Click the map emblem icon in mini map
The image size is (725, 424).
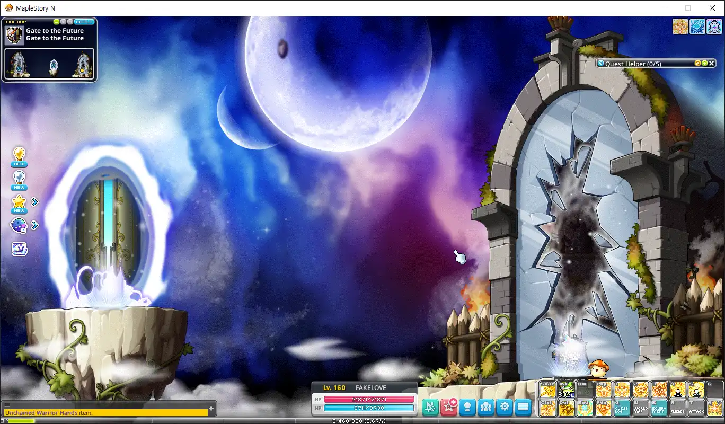coord(14,35)
